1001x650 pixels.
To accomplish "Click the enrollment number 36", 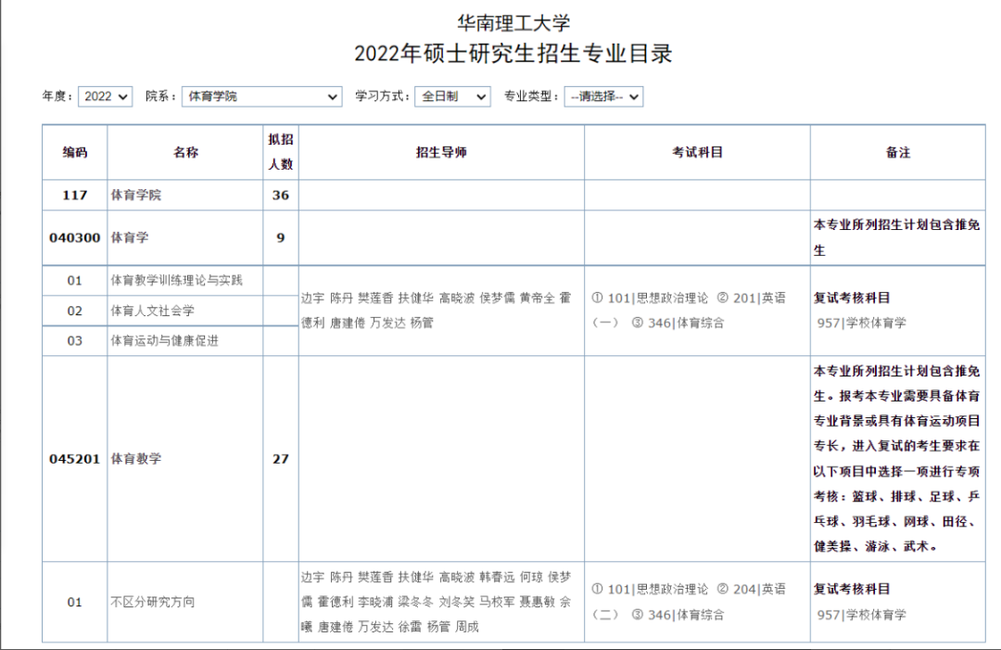I will click(x=280, y=196).
